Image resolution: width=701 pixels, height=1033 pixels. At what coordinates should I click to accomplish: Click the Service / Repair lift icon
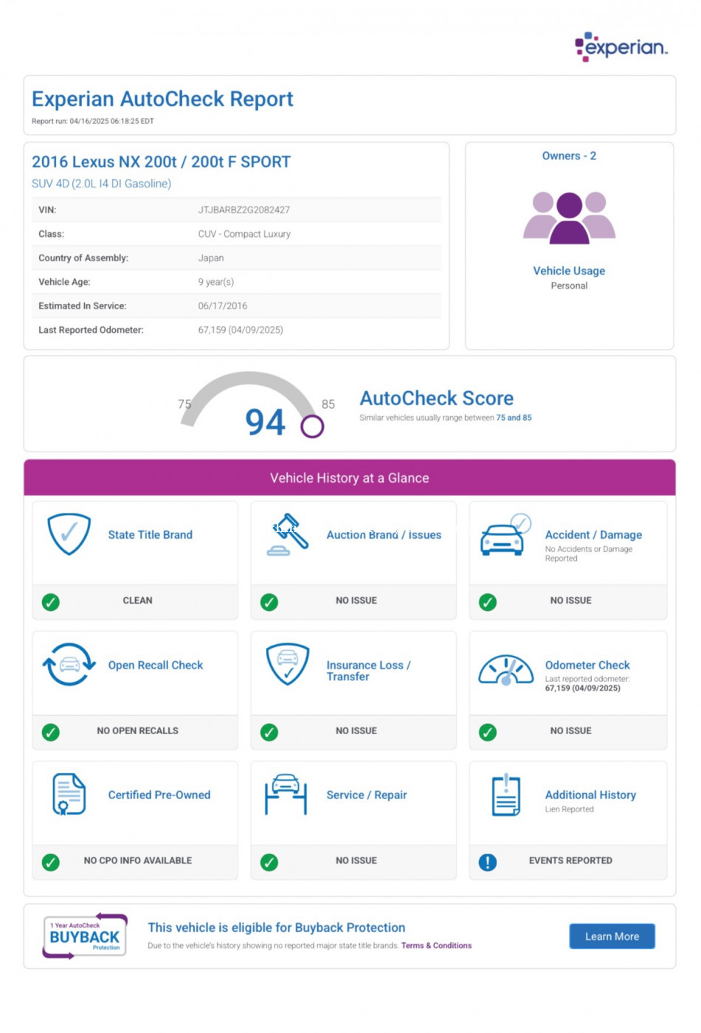pos(286,794)
